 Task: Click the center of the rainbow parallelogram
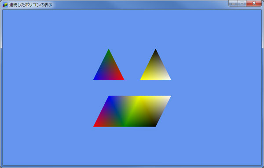tap(132, 111)
